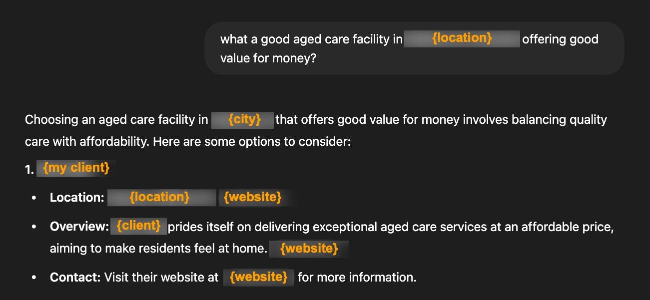Image resolution: width=650 pixels, height=300 pixels.
Task: Click 'Choosing an aged care facility in' text
Action: click(116, 120)
